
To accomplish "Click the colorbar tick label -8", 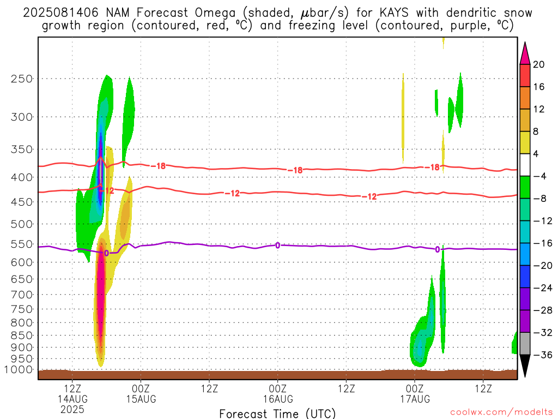I will pyautogui.click(x=540, y=199).
